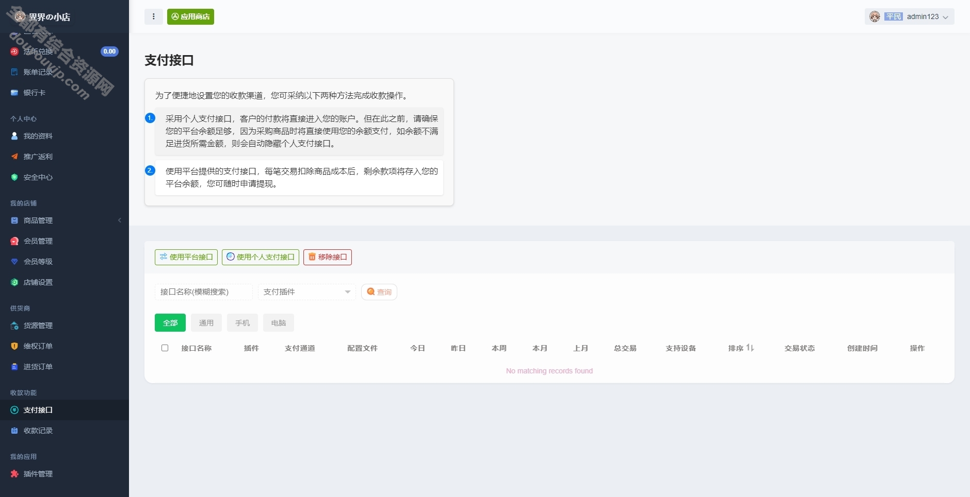Click the 维权订单 shield icon
This screenshot has width=970, height=497.
[x=14, y=346]
